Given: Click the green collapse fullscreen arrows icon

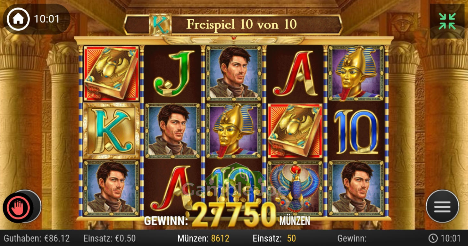Looking at the screenshot, I should tap(447, 21).
